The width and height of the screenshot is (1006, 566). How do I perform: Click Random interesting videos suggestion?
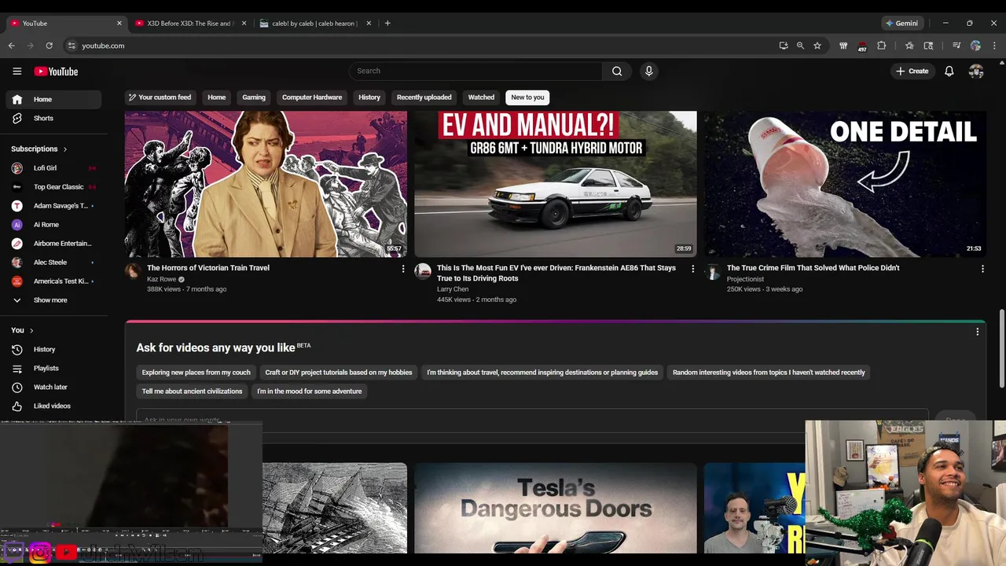click(769, 373)
